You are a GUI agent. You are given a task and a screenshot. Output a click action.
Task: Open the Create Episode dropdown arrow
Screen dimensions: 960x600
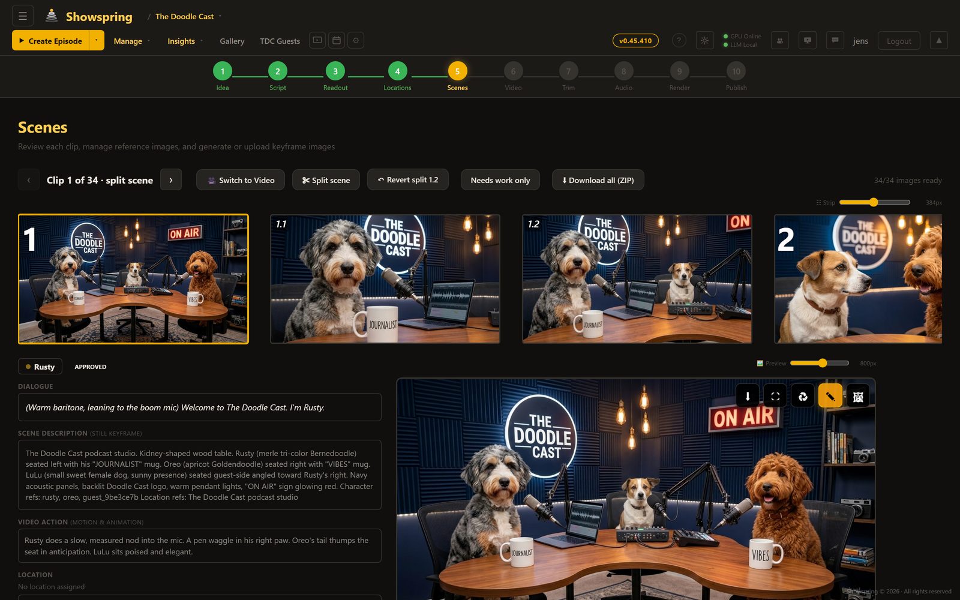pyautogui.click(x=96, y=40)
